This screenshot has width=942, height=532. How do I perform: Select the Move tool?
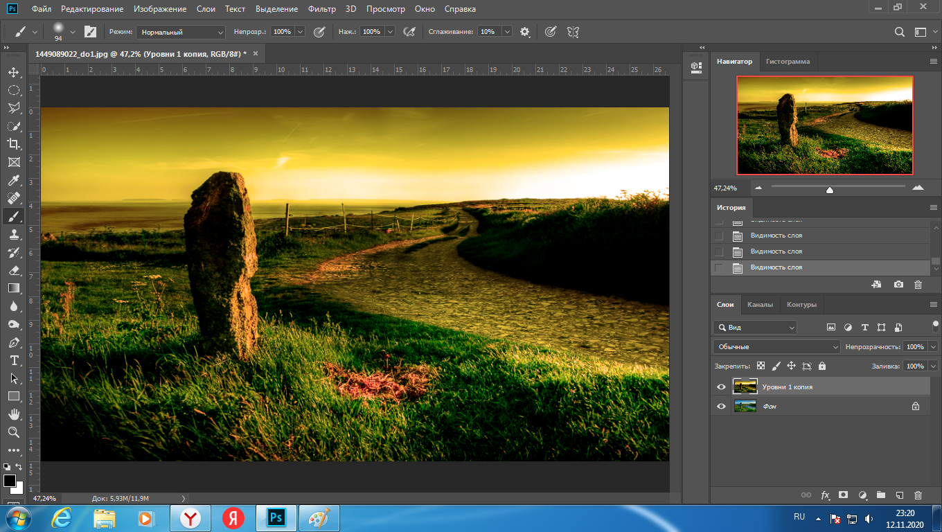[x=14, y=72]
